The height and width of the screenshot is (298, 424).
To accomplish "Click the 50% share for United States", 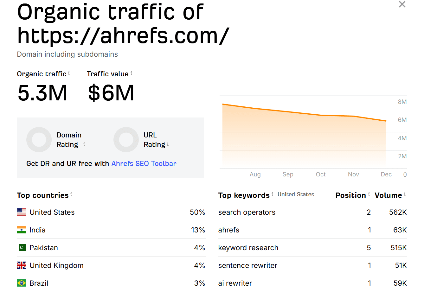I will 197,212.
